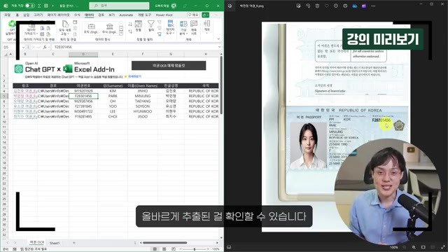
Task: Select cell containing M19201929
Action: pos(83,91)
